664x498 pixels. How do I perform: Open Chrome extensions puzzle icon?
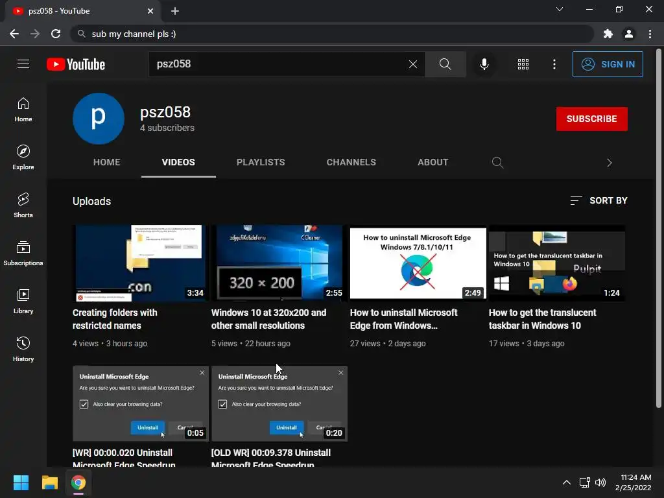[x=608, y=34]
